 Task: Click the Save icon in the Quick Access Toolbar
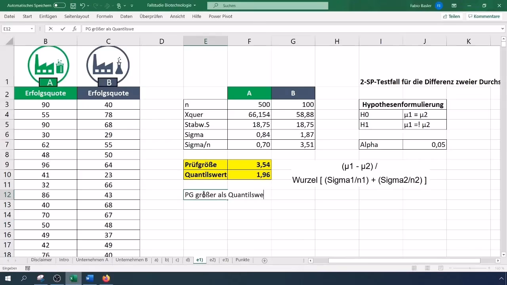coord(73,6)
